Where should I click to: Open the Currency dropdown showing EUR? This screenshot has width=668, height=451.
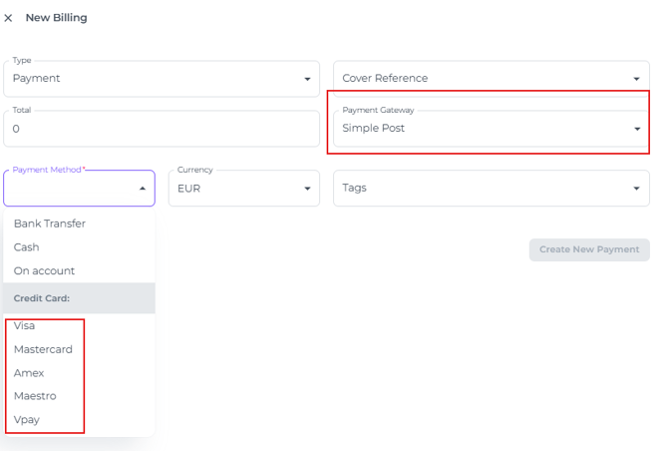(x=242, y=189)
